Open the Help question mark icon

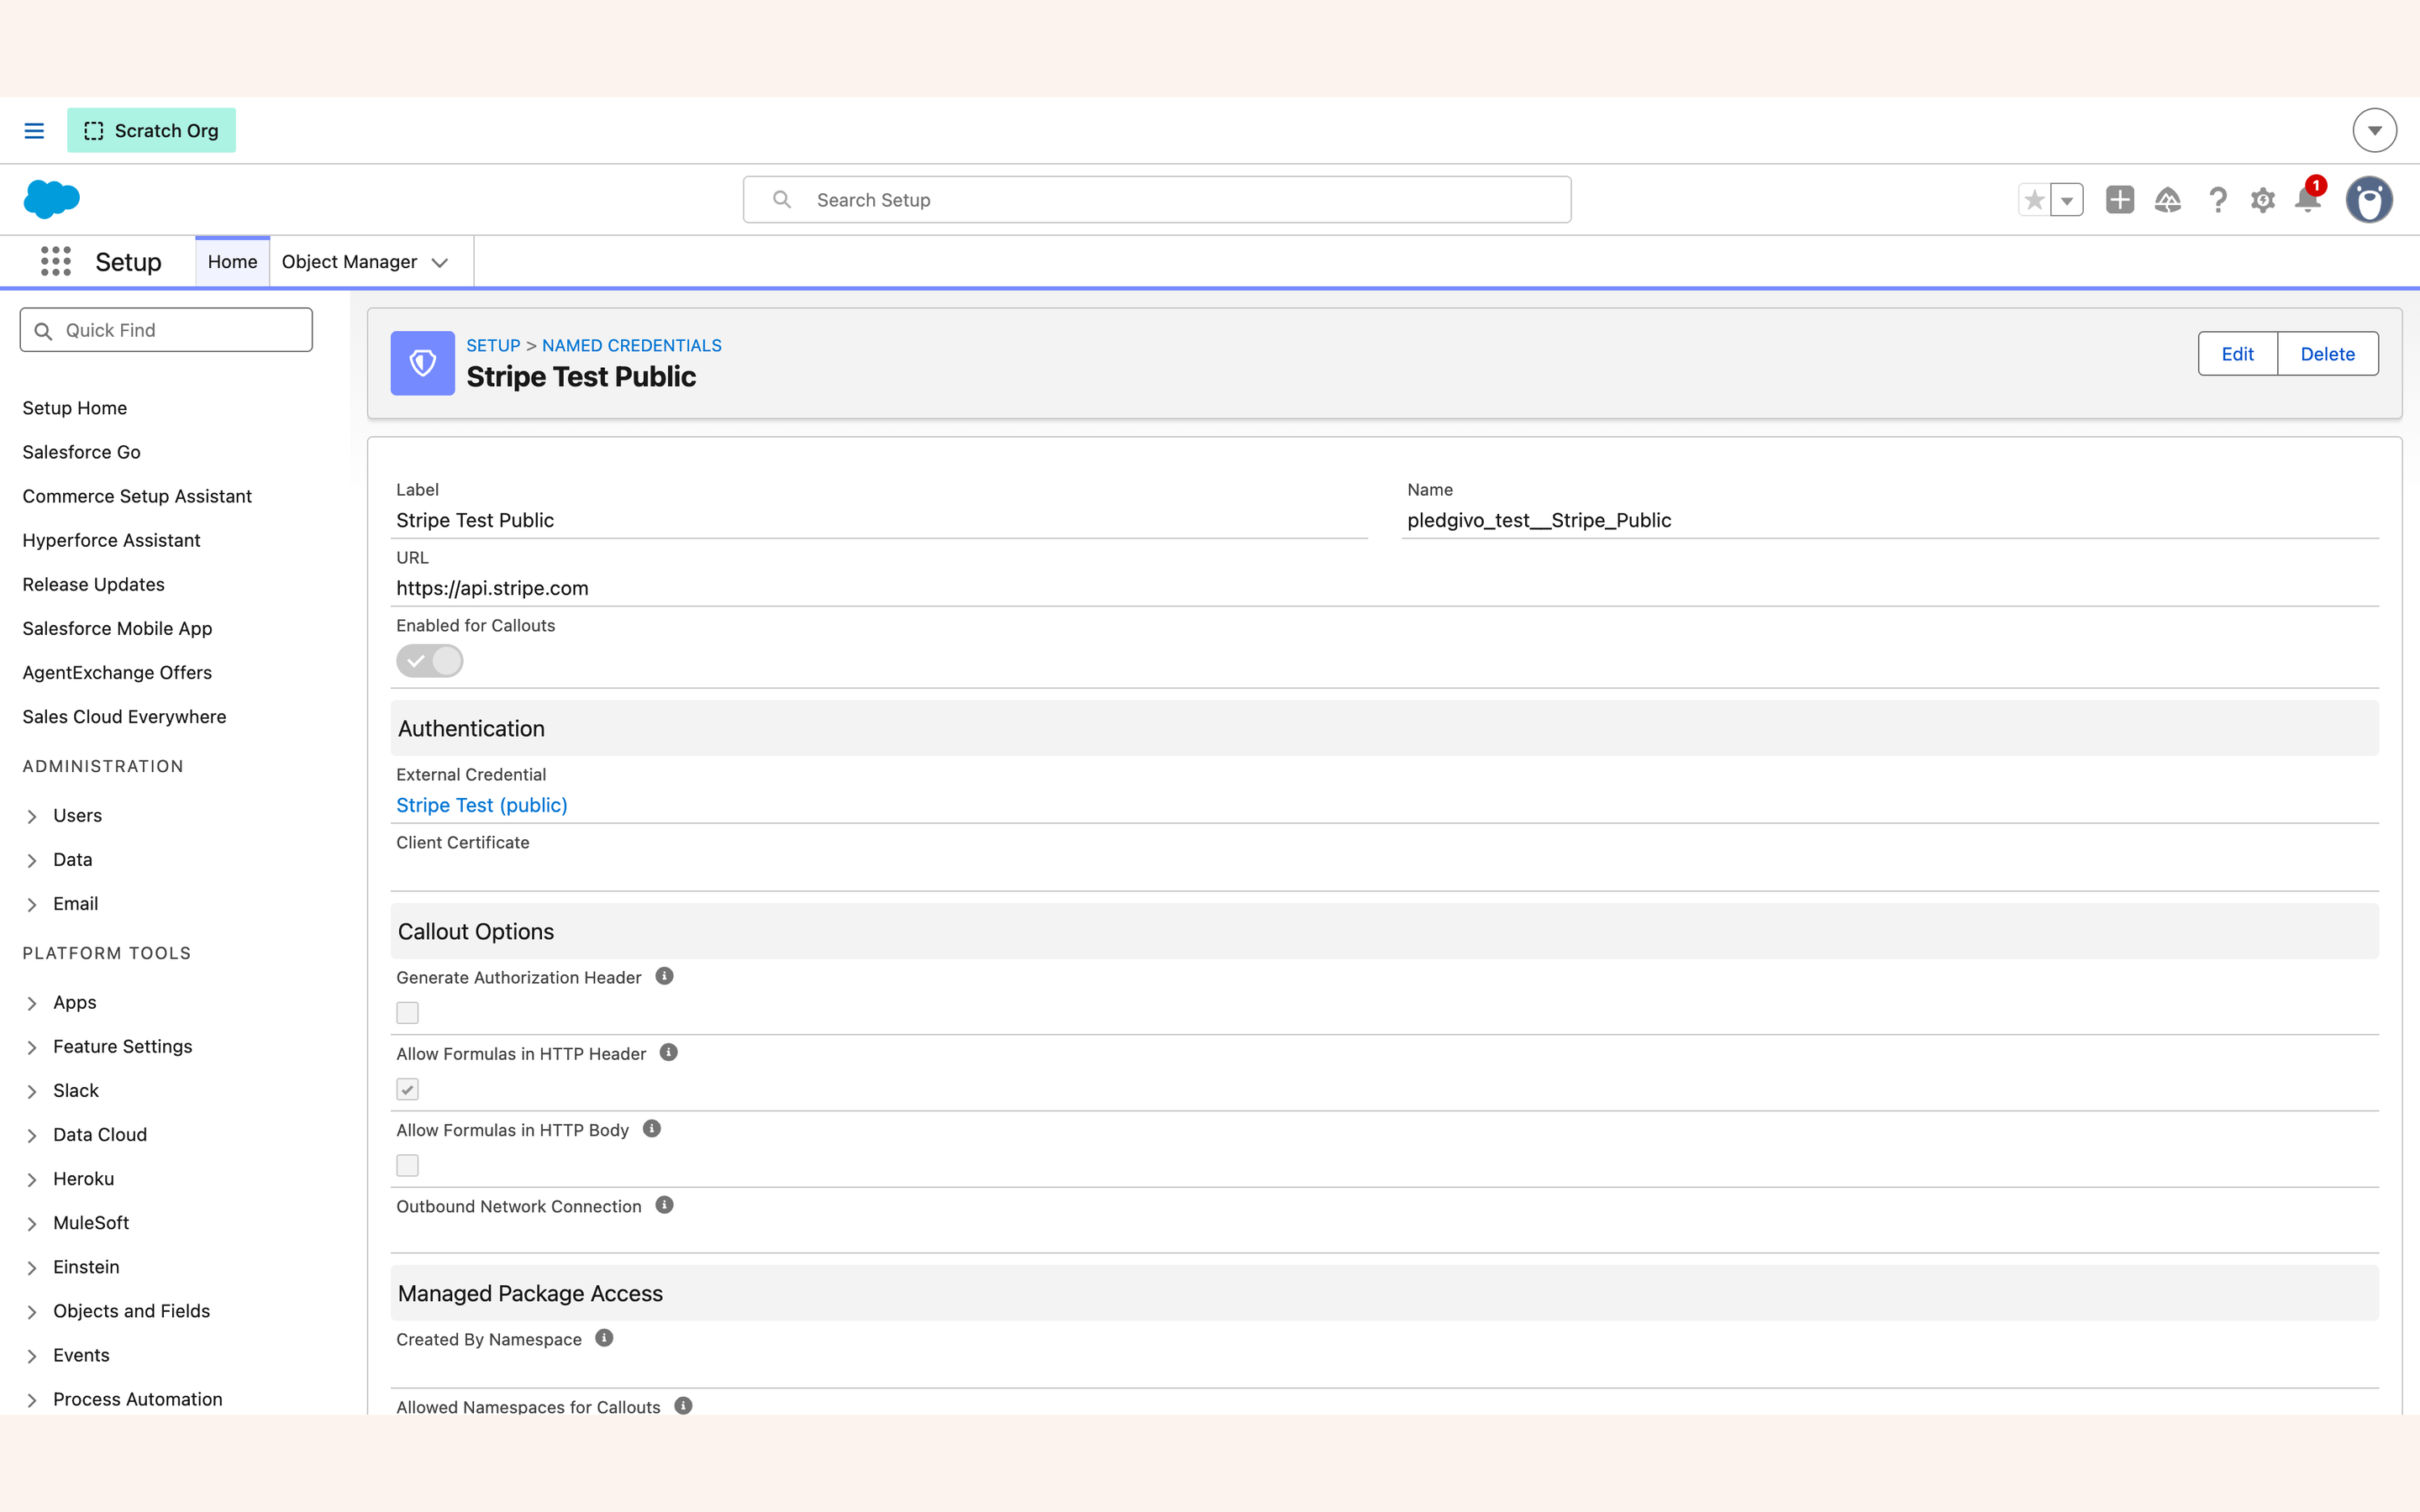pos(2217,200)
